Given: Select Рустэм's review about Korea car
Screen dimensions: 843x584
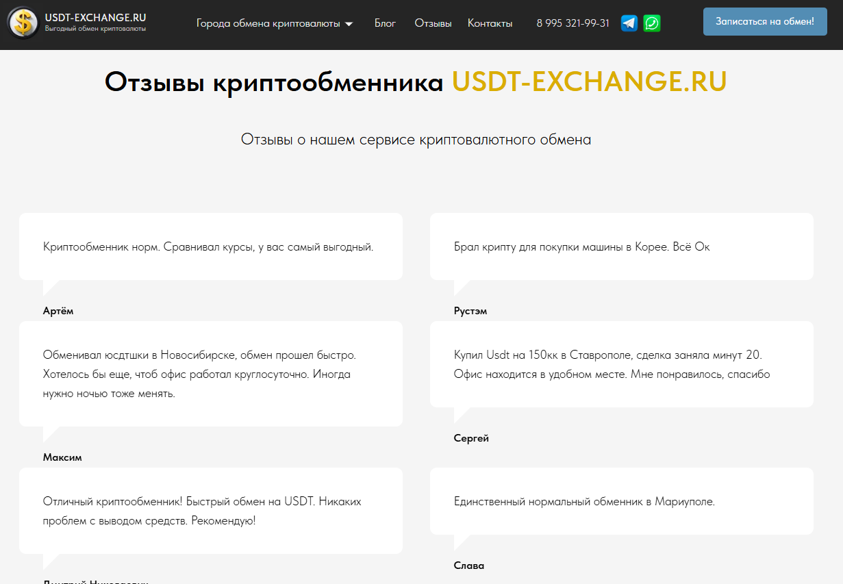Looking at the screenshot, I should 622,246.
